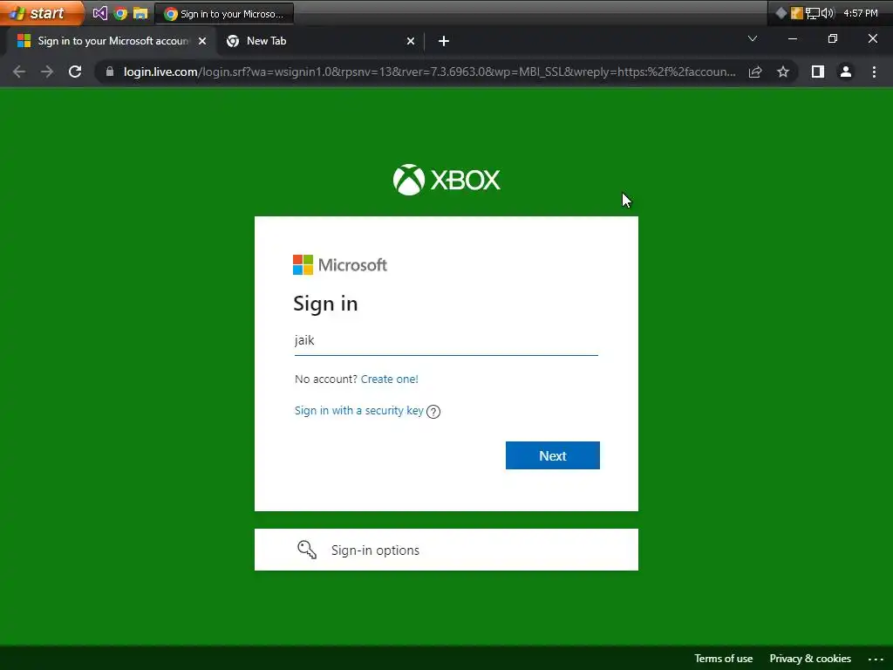893x670 pixels.
Task: Go back to the previous page
Action: click(x=19, y=72)
